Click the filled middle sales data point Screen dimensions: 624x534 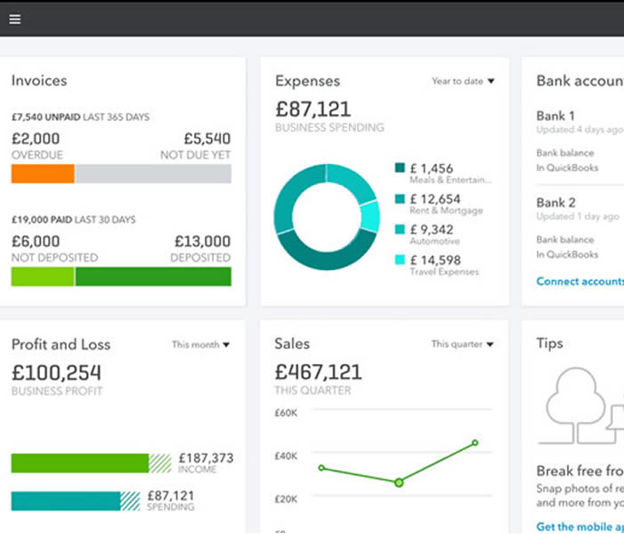tap(399, 482)
